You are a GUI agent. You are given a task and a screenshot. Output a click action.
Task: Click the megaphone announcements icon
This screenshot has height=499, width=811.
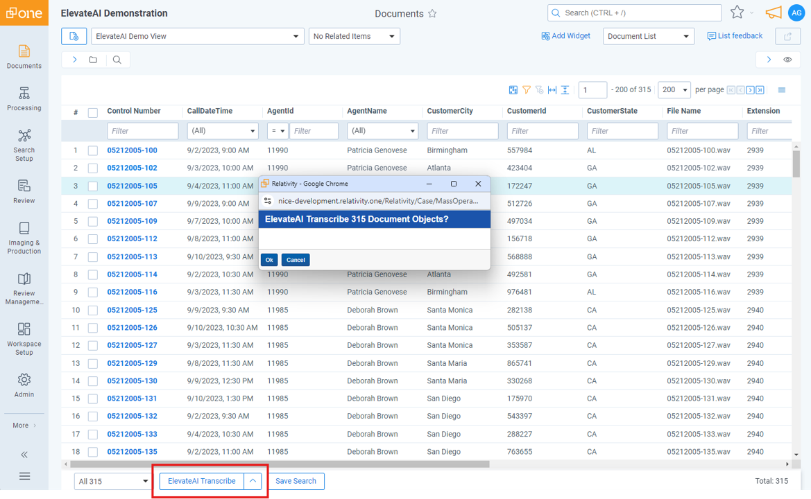tap(774, 12)
